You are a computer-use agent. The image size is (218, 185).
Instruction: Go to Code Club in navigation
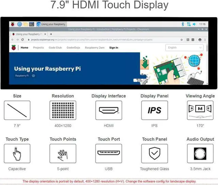[55, 48]
